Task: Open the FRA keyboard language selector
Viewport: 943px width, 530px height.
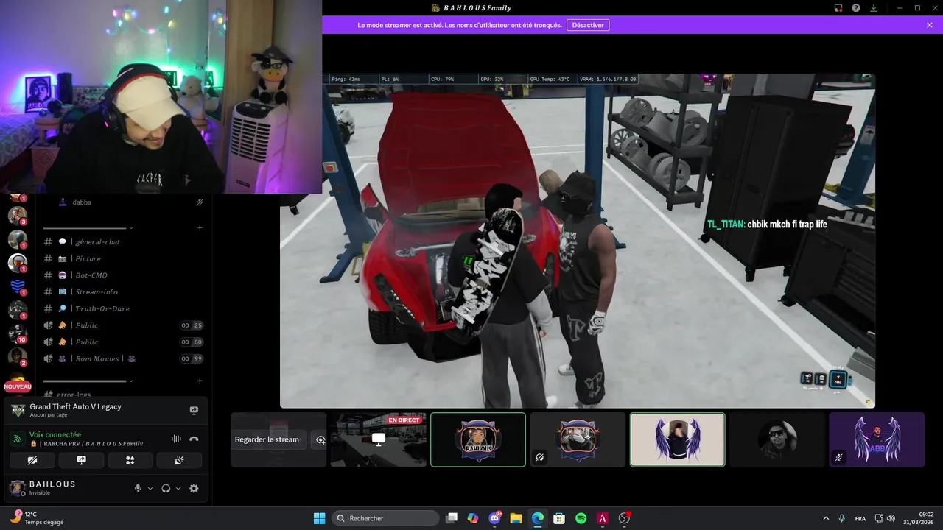Action: coord(860,518)
